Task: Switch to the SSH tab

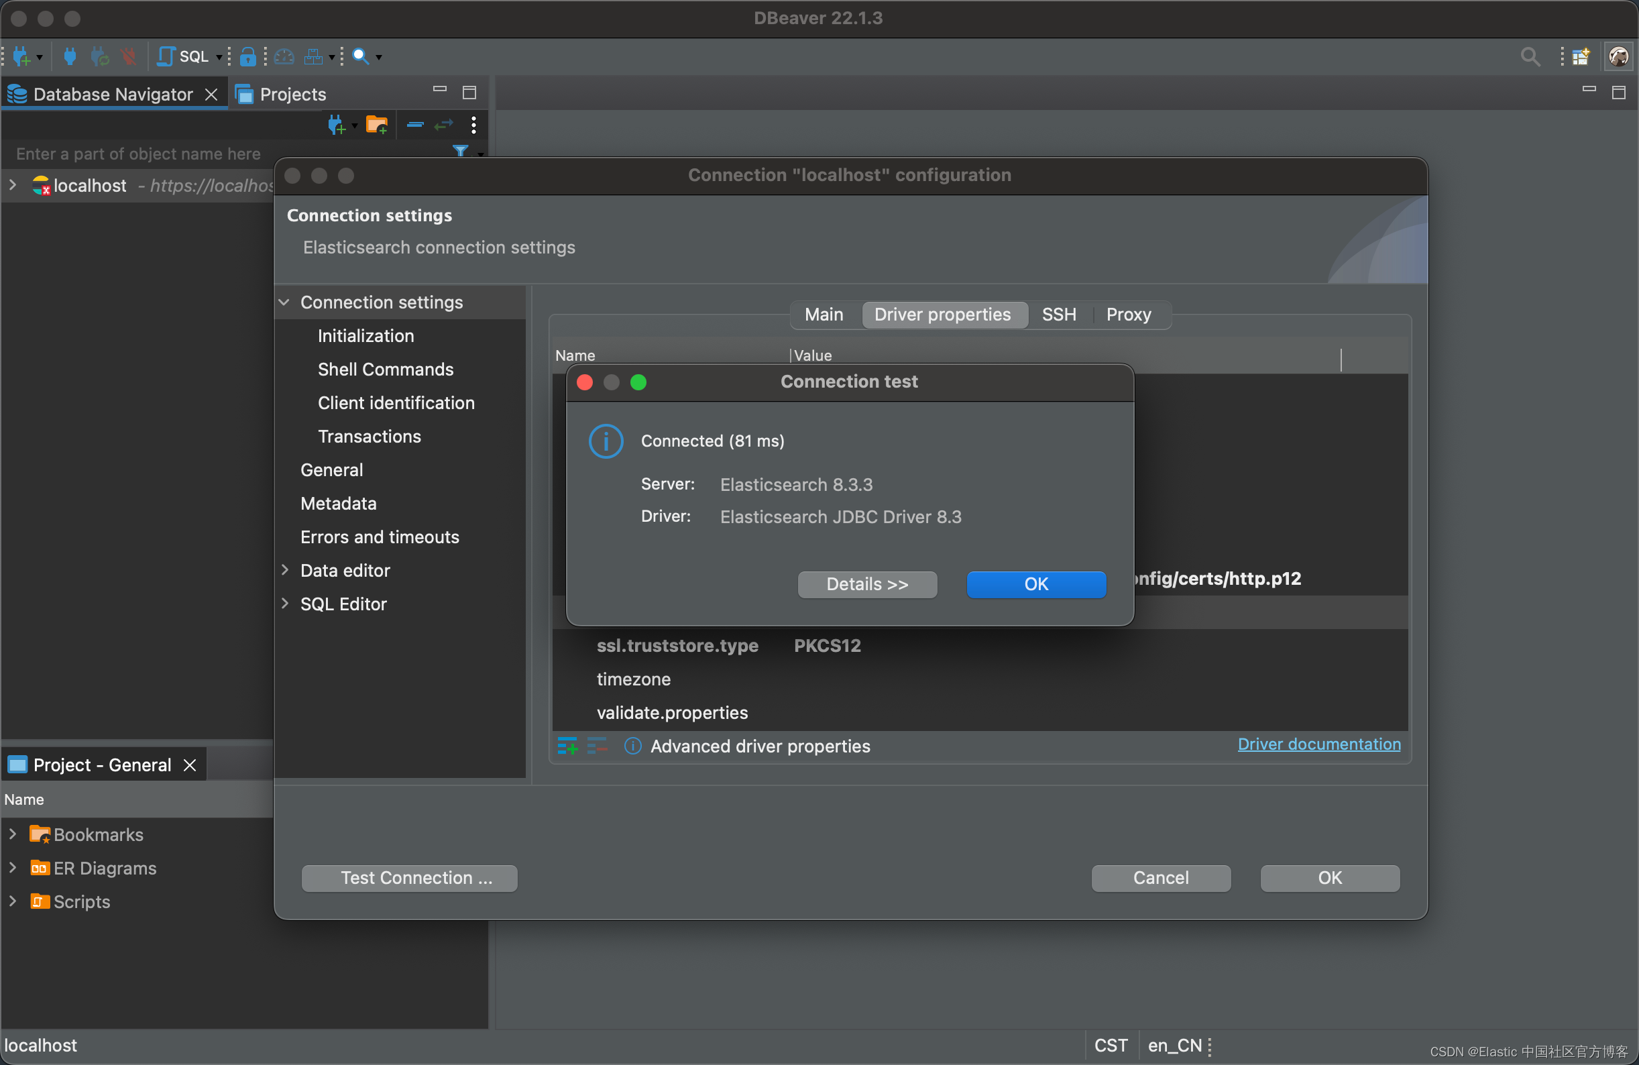Action: (1058, 314)
